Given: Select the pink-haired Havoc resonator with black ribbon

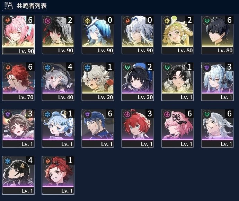Looking at the screenshot, I should [x=178, y=129].
